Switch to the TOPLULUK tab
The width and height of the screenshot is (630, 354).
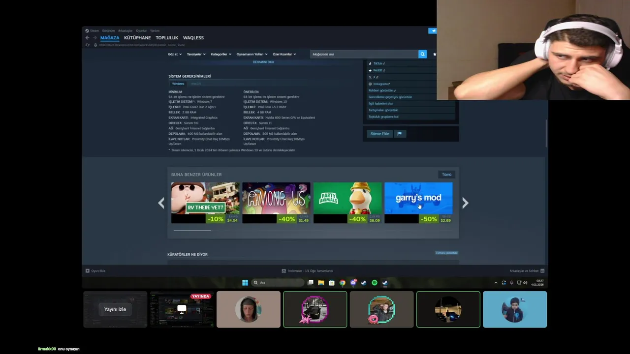pos(167,38)
